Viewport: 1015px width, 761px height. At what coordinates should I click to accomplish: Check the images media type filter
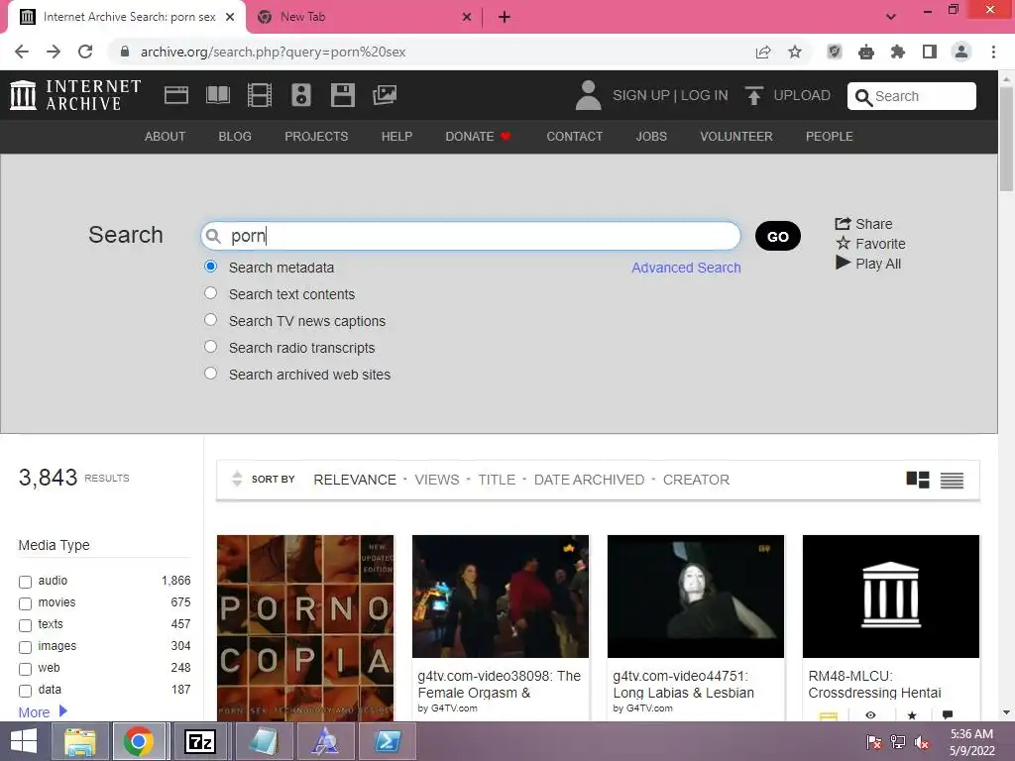point(25,647)
